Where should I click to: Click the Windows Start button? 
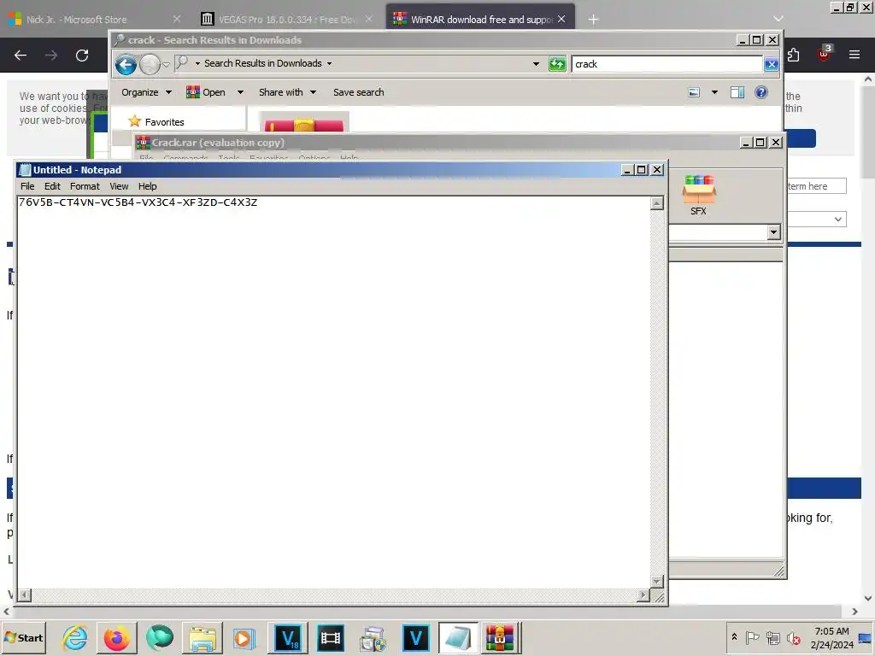[24, 637]
